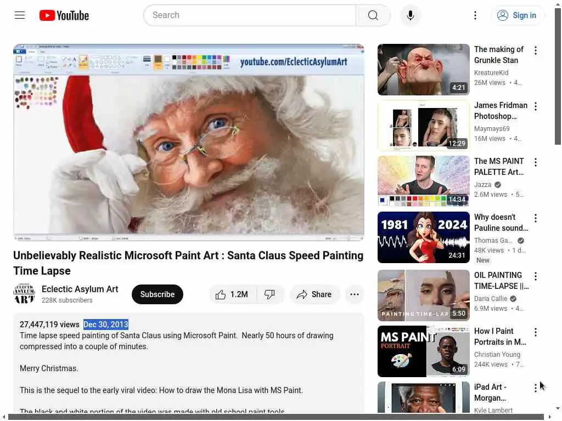
Task: Open options menu for OIL PAINTING video
Action: pyautogui.click(x=536, y=276)
